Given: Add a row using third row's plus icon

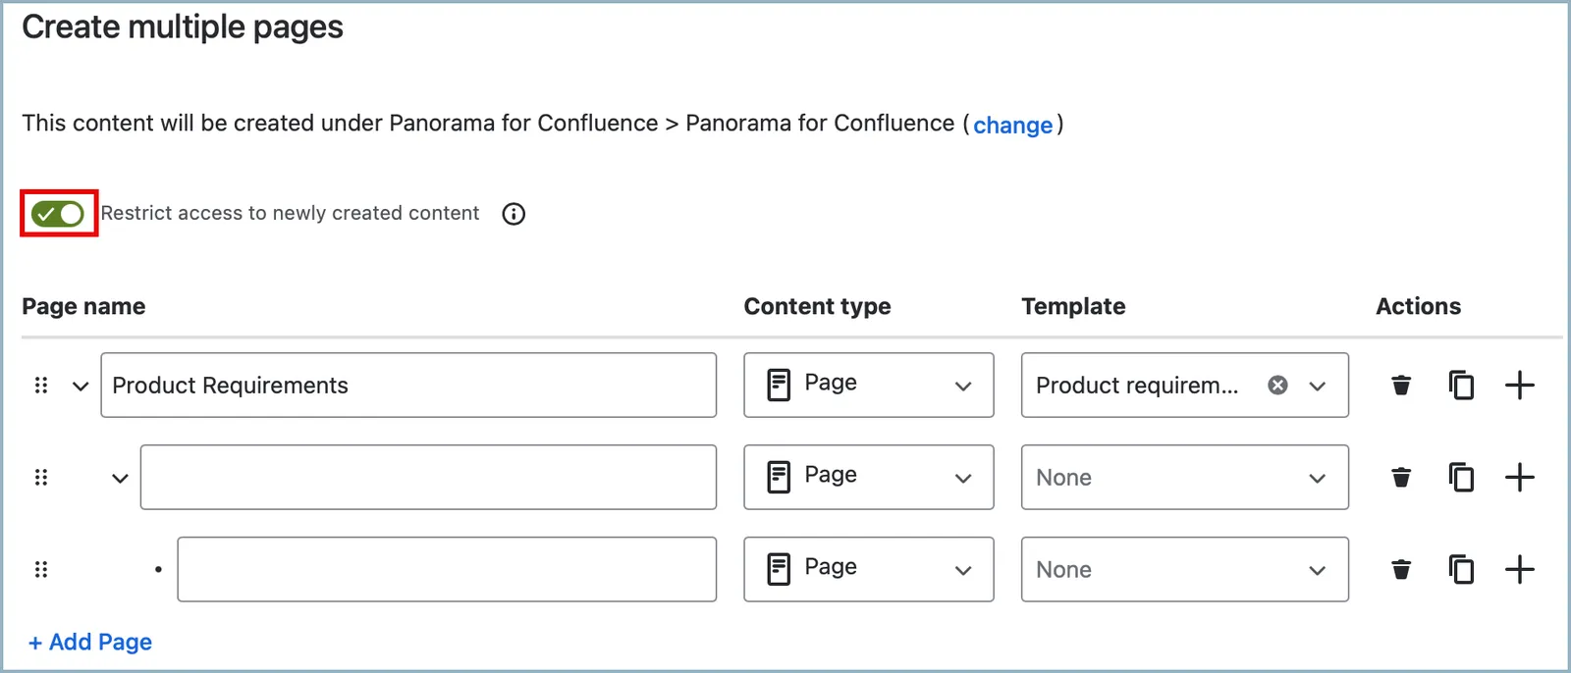Looking at the screenshot, I should click(1520, 570).
